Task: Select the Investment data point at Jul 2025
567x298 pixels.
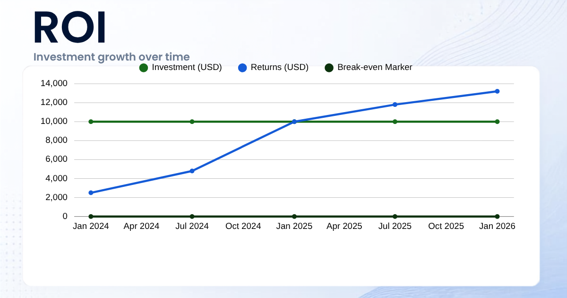Action: pyautogui.click(x=395, y=122)
